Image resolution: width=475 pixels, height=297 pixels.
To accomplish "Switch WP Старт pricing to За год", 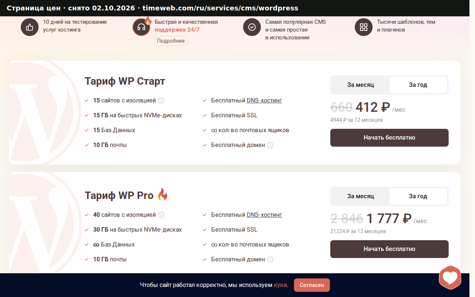I will 418,85.
